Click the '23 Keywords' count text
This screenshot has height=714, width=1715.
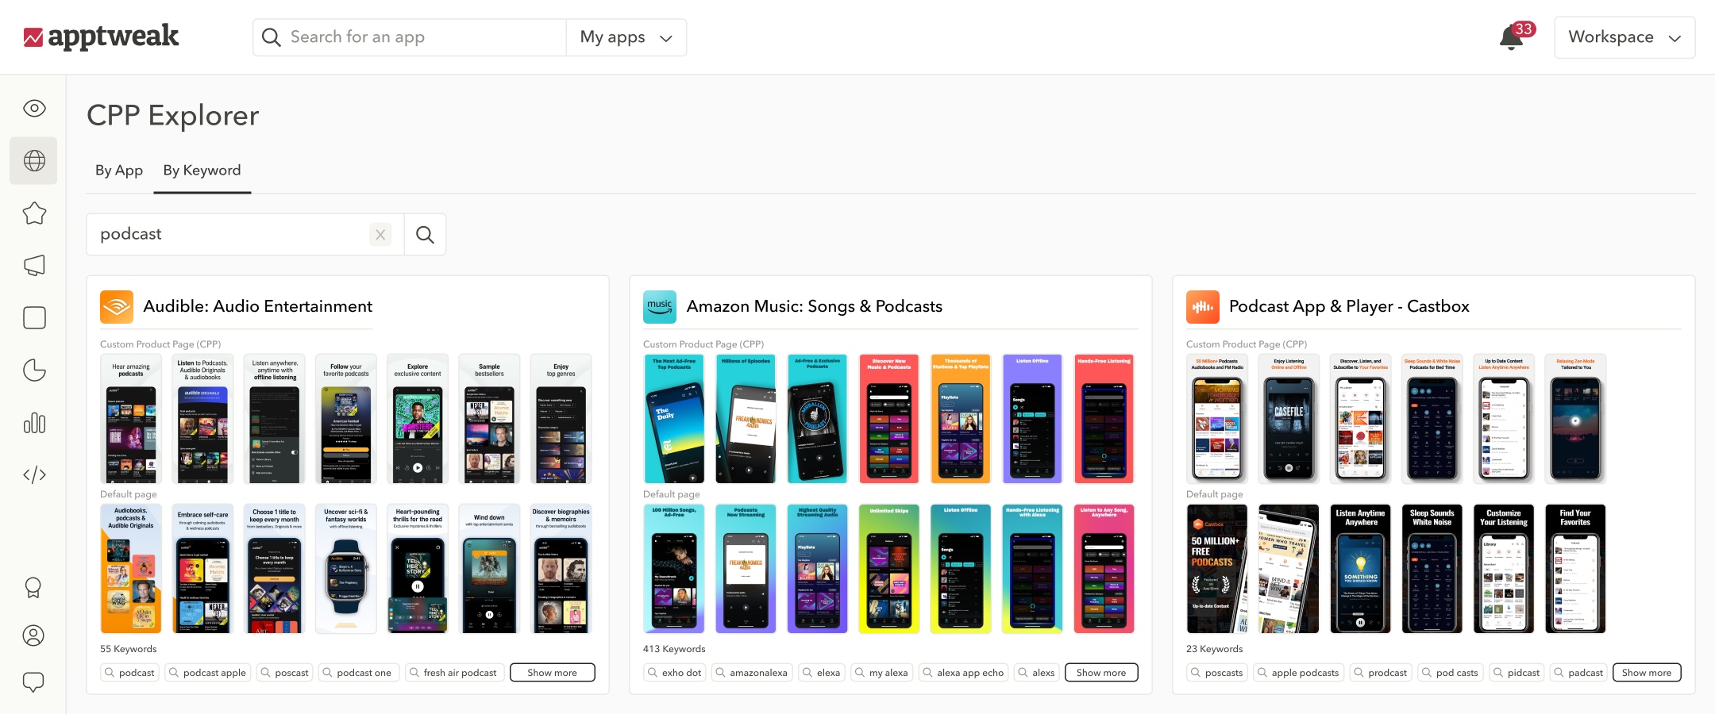(1215, 649)
